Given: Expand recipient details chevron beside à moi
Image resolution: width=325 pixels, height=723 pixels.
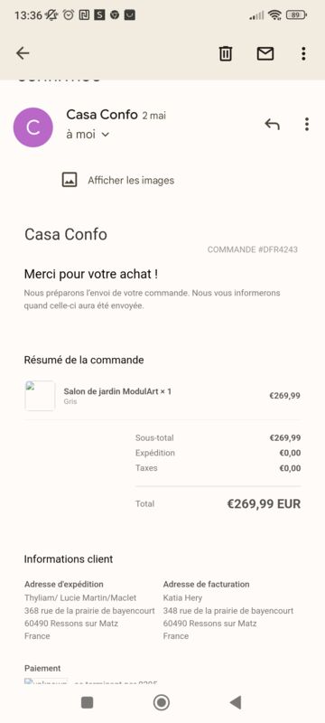Looking at the screenshot, I should [105, 135].
